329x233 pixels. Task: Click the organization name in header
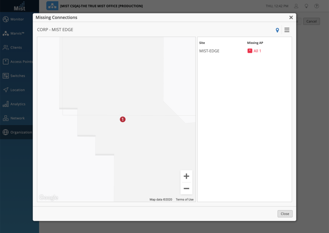(101, 6)
